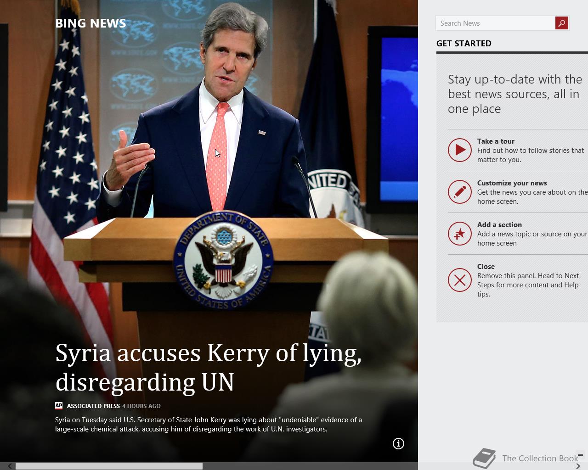Image resolution: width=588 pixels, height=470 pixels.
Task: Click the Customize your news pencil icon
Action: click(460, 192)
